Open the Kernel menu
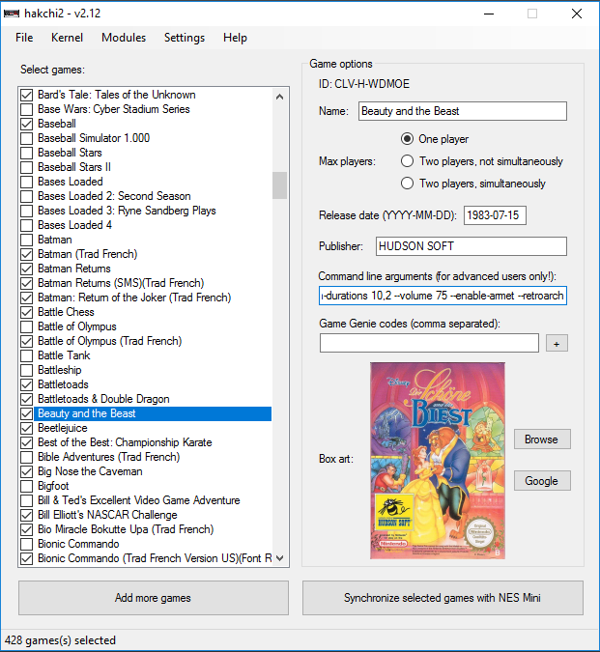 pyautogui.click(x=68, y=38)
